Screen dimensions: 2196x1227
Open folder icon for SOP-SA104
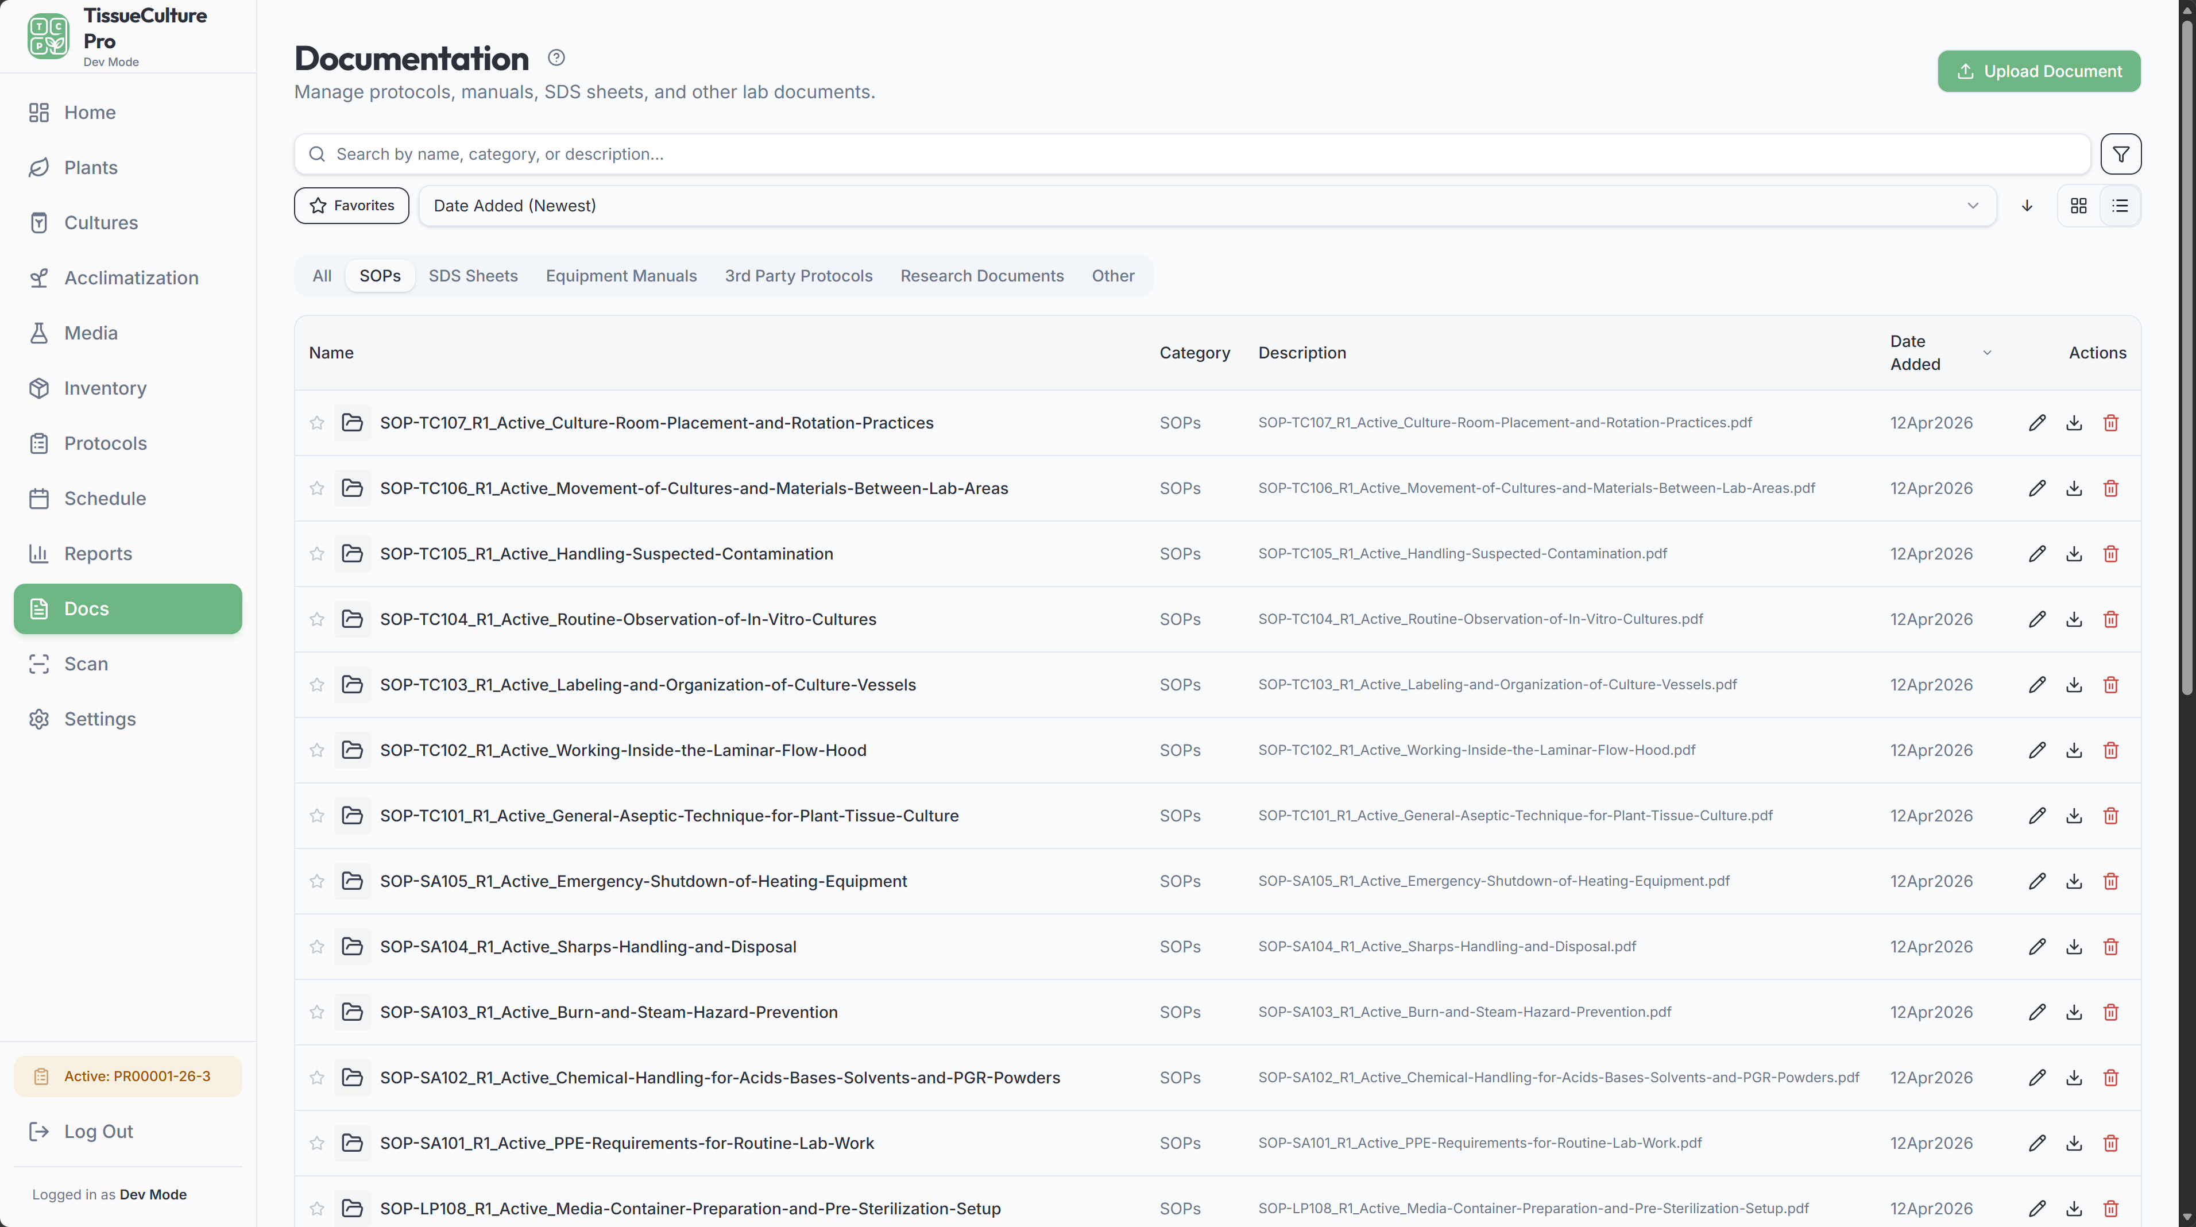[x=352, y=947]
